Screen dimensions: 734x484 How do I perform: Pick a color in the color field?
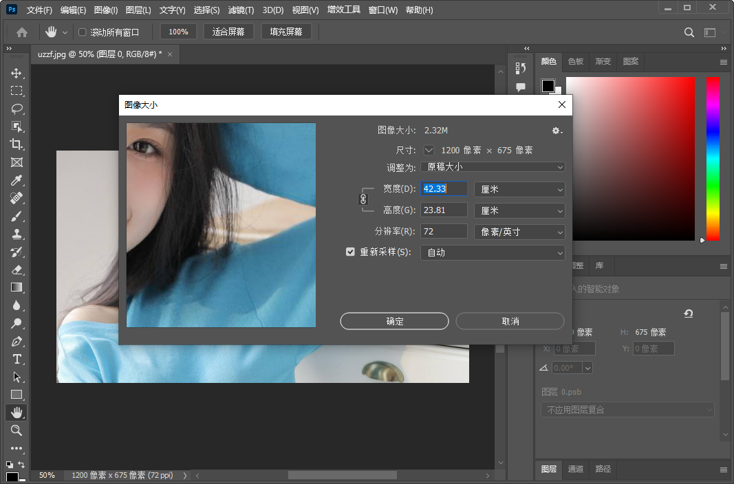click(x=631, y=159)
